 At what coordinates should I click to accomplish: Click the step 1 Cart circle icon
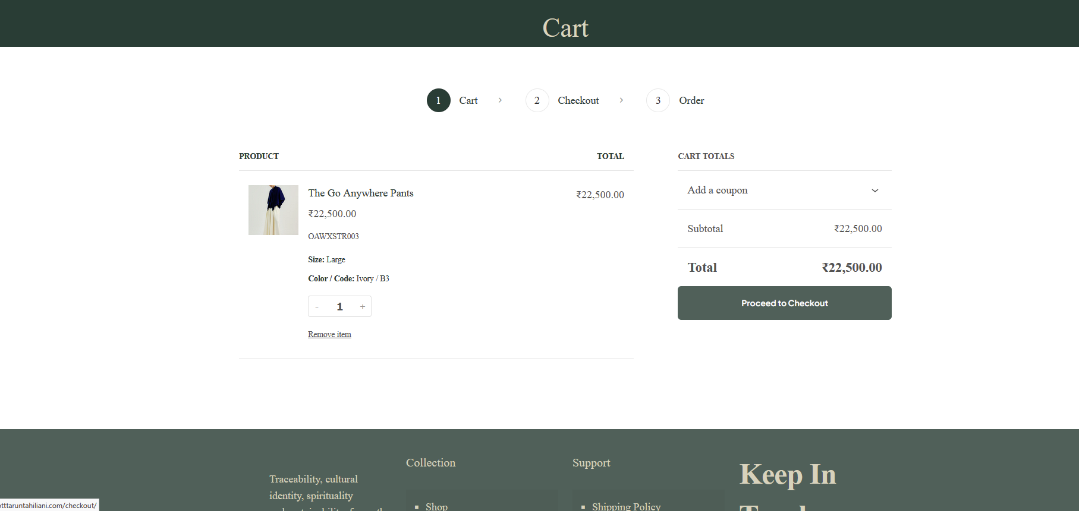(x=438, y=100)
